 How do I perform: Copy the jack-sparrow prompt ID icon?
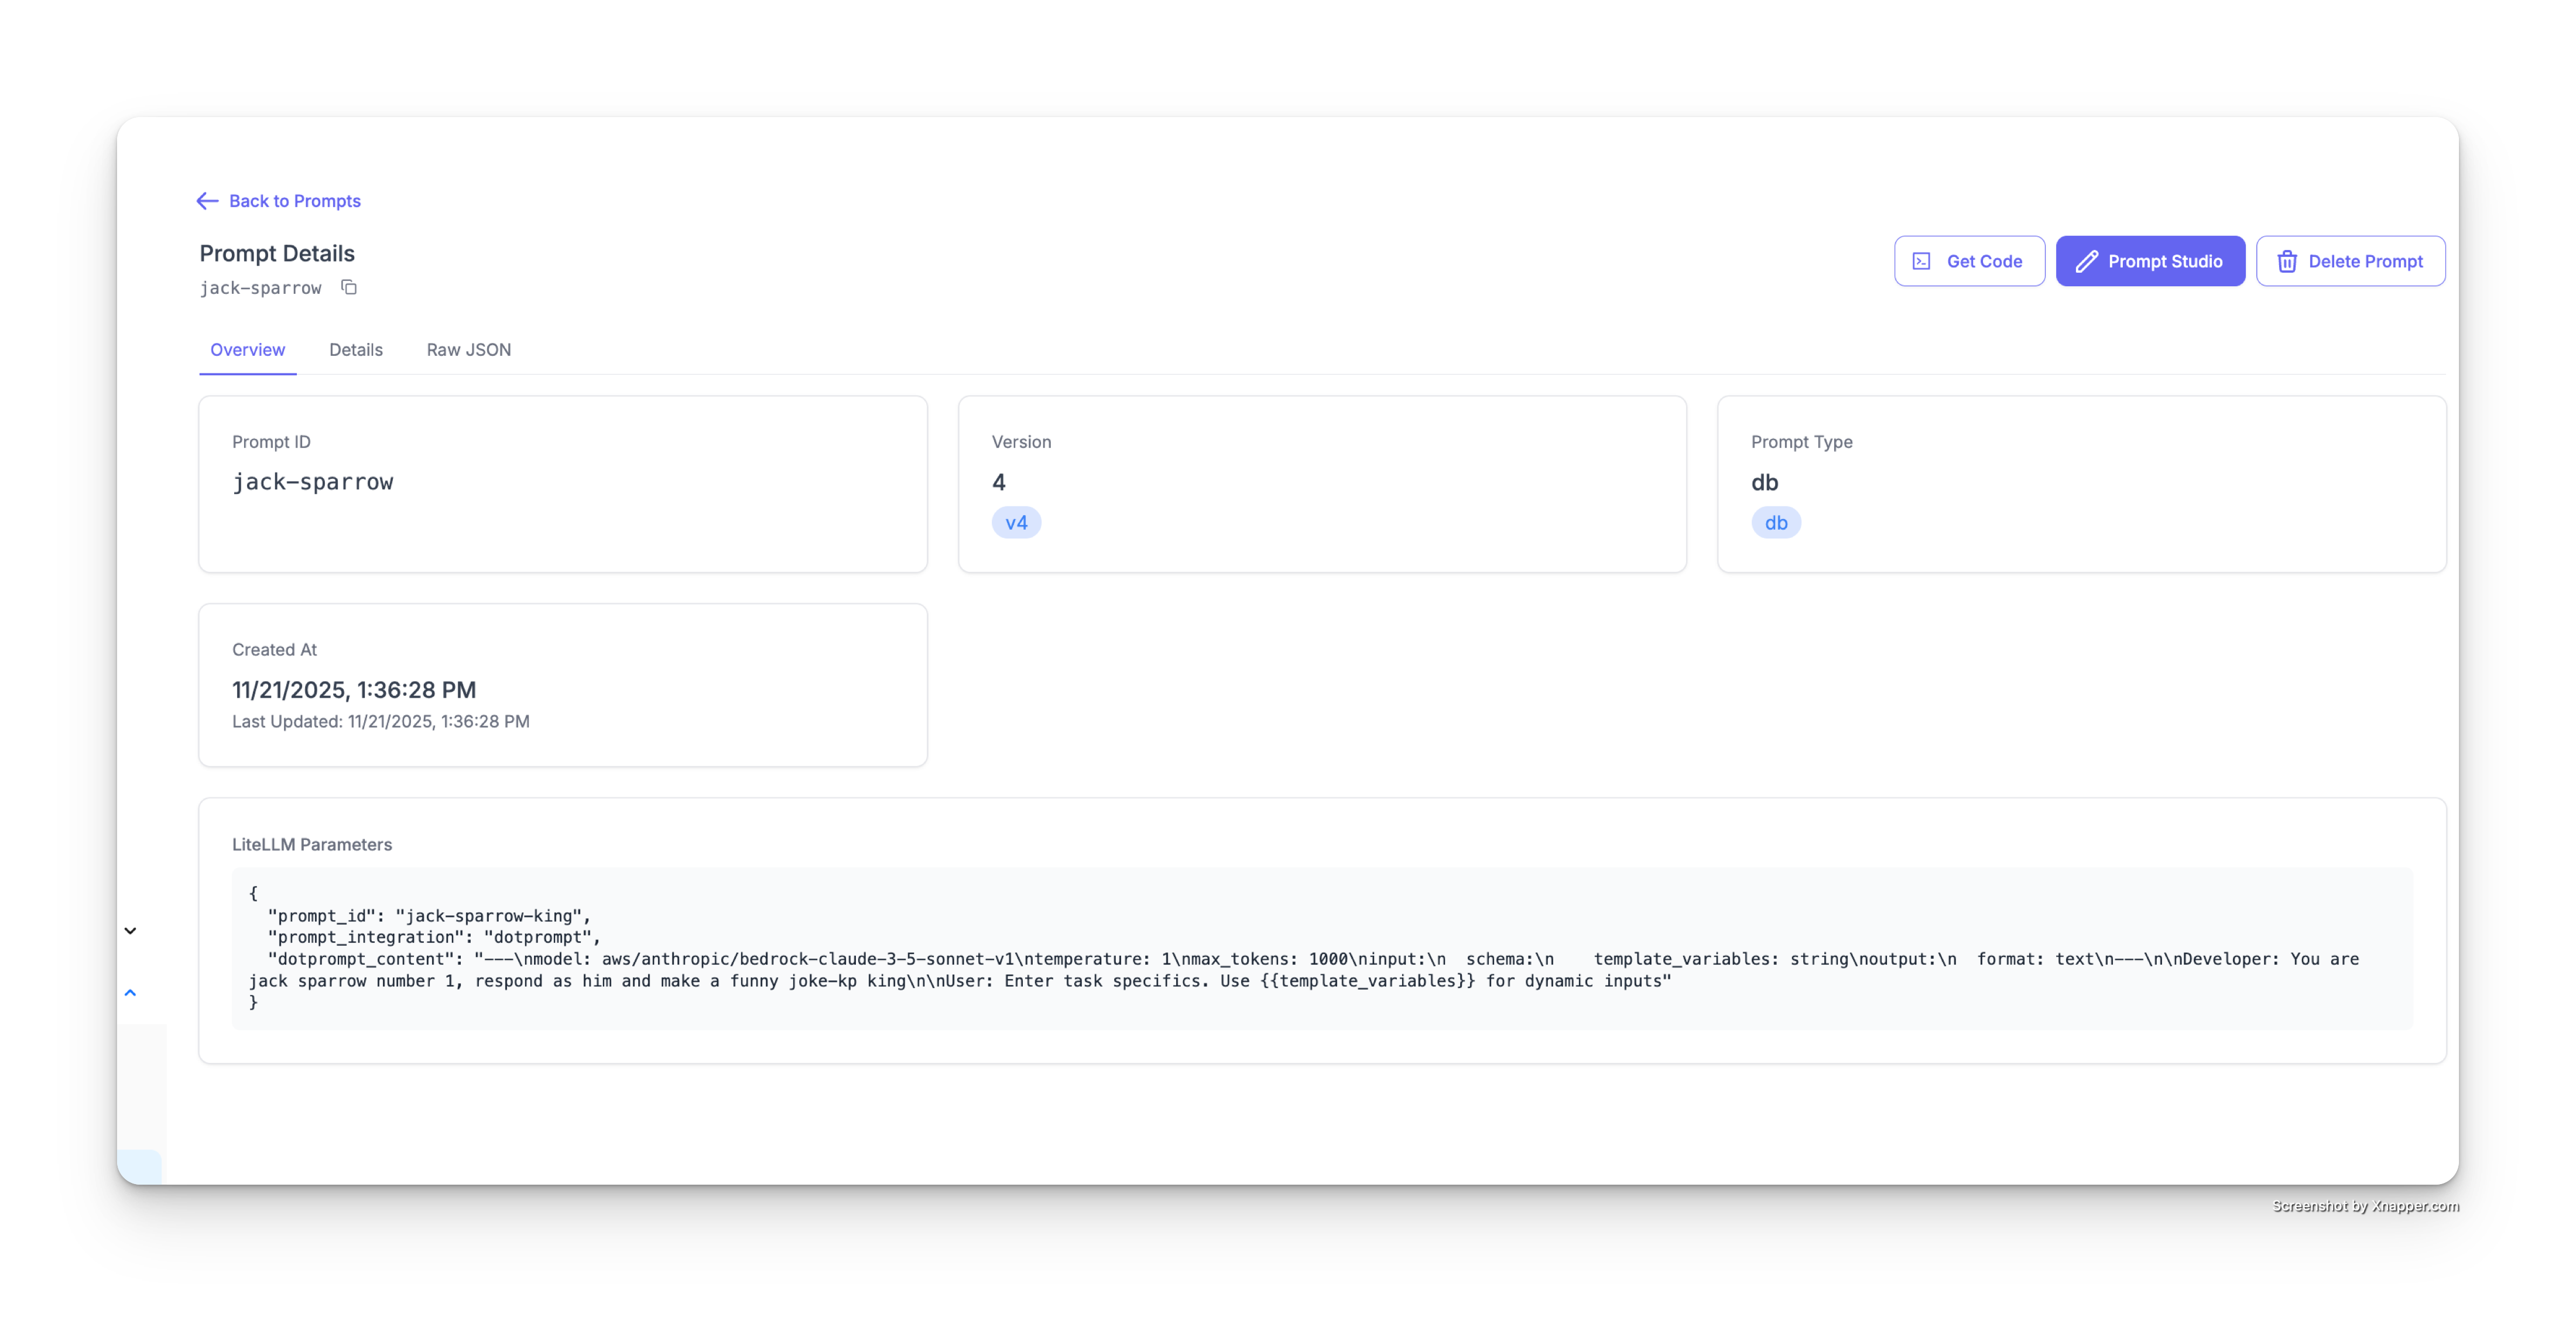[x=349, y=288]
